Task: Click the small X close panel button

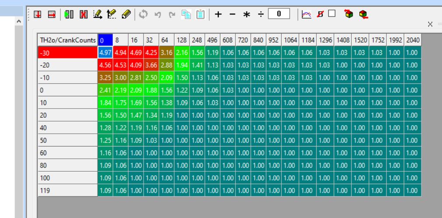Action: tap(430, 24)
